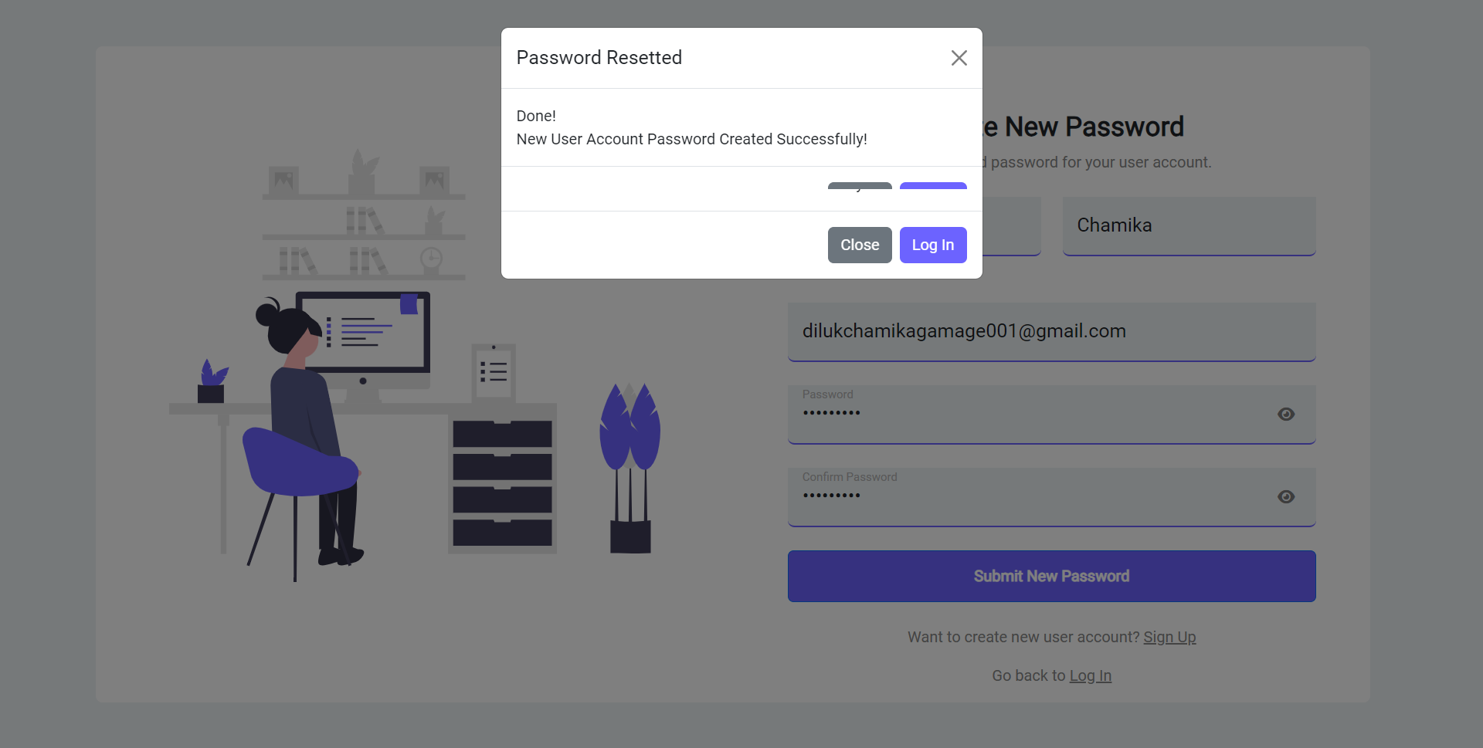Click the purple Log In dialog button
The width and height of the screenshot is (1483, 748).
[933, 245]
